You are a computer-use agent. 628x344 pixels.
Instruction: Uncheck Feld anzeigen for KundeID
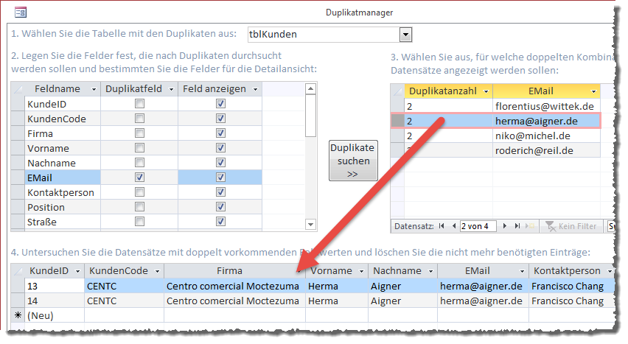pyautogui.click(x=220, y=104)
